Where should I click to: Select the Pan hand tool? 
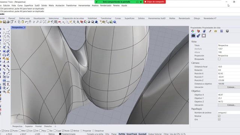pos(30,22)
